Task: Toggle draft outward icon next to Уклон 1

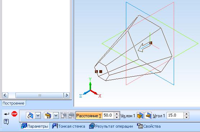Action: click(x=140, y=115)
